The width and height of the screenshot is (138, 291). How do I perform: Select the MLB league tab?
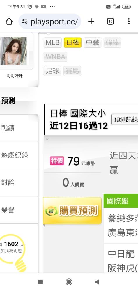(53, 42)
